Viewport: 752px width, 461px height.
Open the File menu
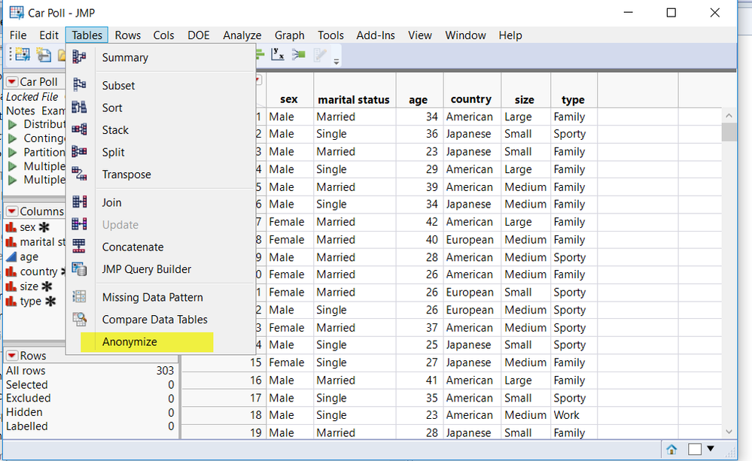pos(18,35)
